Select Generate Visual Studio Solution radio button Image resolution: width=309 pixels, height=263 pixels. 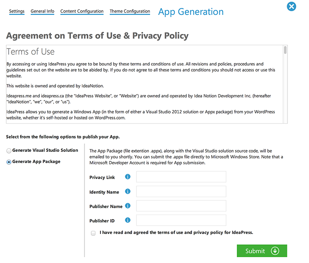[x=9, y=151]
